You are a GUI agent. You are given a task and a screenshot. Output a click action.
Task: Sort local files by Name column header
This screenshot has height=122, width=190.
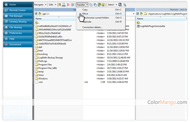[39, 19]
